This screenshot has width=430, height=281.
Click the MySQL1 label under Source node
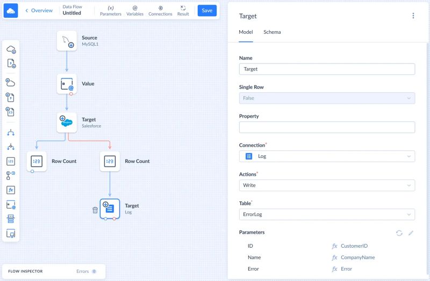pyautogui.click(x=90, y=44)
